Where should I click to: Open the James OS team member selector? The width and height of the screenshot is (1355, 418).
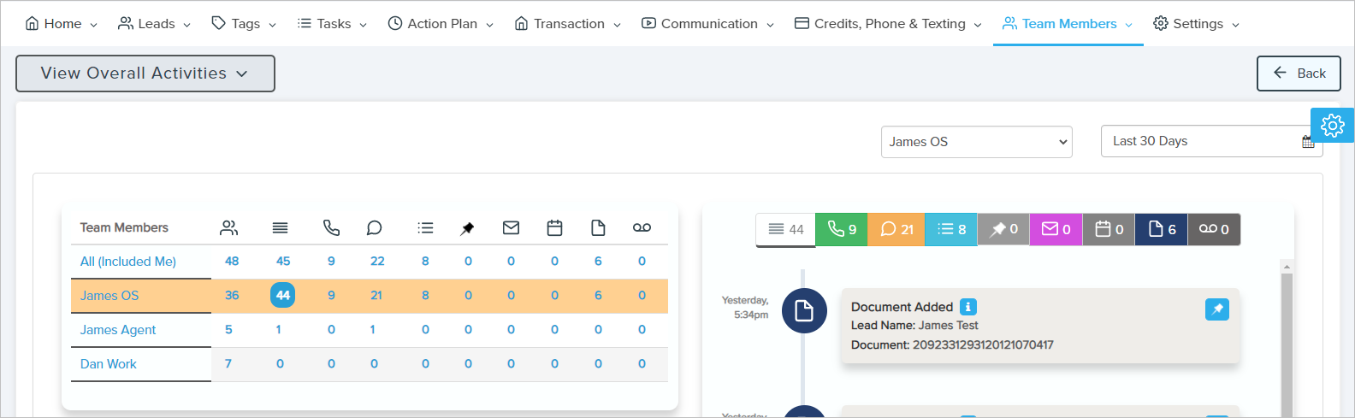[x=976, y=142]
